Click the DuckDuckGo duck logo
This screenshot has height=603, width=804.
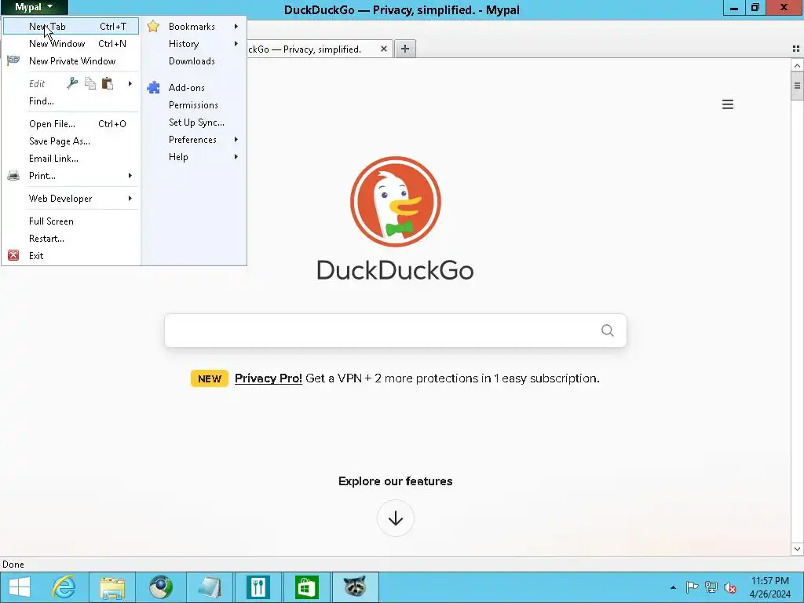click(396, 202)
